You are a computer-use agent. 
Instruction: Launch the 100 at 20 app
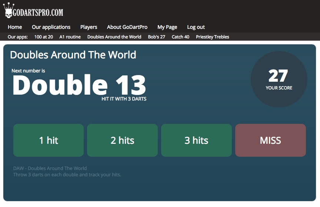point(43,37)
